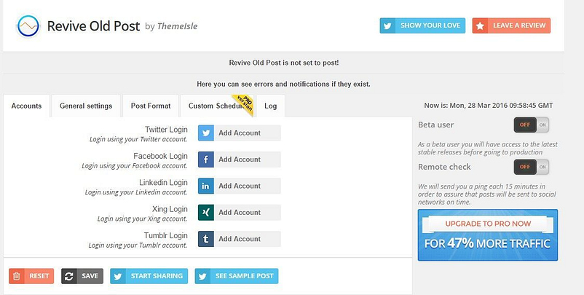Click the Revive Old Post logo icon
Viewport: 584px width, 295px height.
28,26
